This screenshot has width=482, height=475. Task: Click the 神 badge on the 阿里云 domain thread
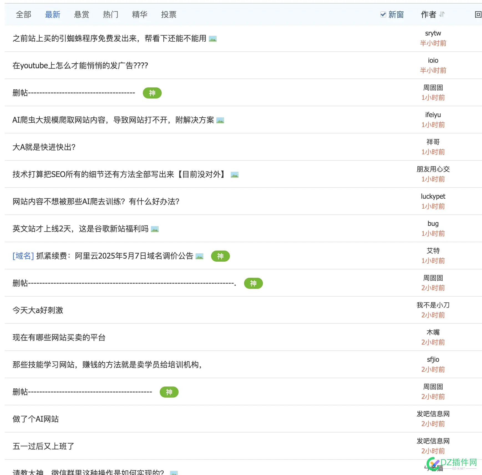coord(220,256)
